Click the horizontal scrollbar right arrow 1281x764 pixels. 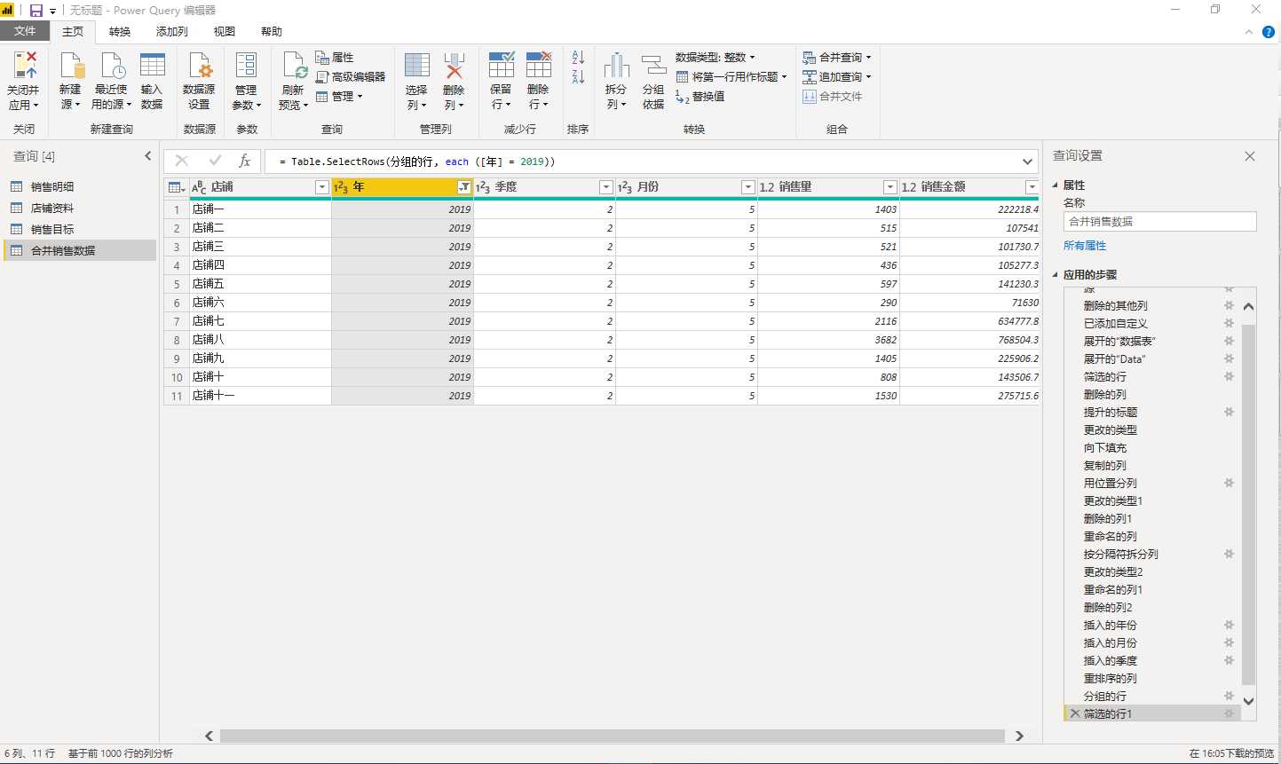click(x=1019, y=736)
